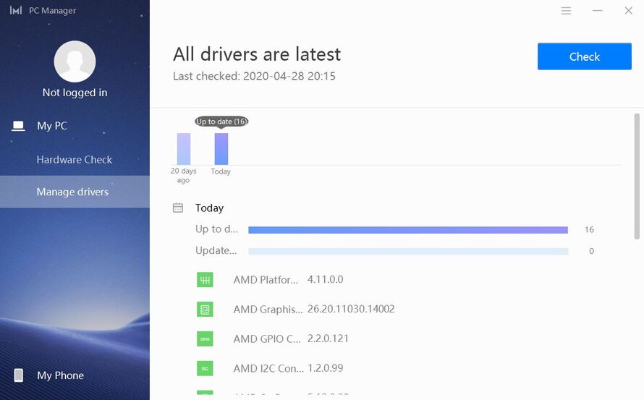Screen dimensions: 644x400
Task: Select the 20 days ago bar
Action: coord(184,149)
